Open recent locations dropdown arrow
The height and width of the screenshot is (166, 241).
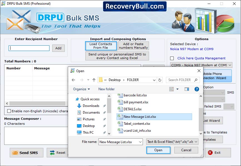pos(88,80)
